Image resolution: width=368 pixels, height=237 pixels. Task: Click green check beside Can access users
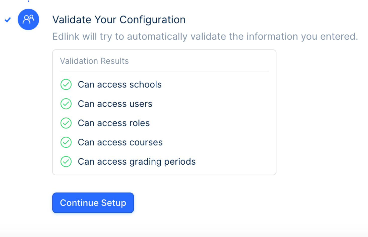(x=66, y=104)
